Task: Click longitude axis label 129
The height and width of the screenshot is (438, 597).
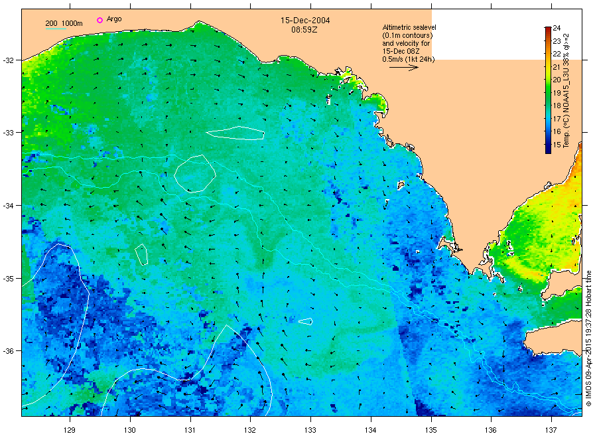Action: coord(69,430)
